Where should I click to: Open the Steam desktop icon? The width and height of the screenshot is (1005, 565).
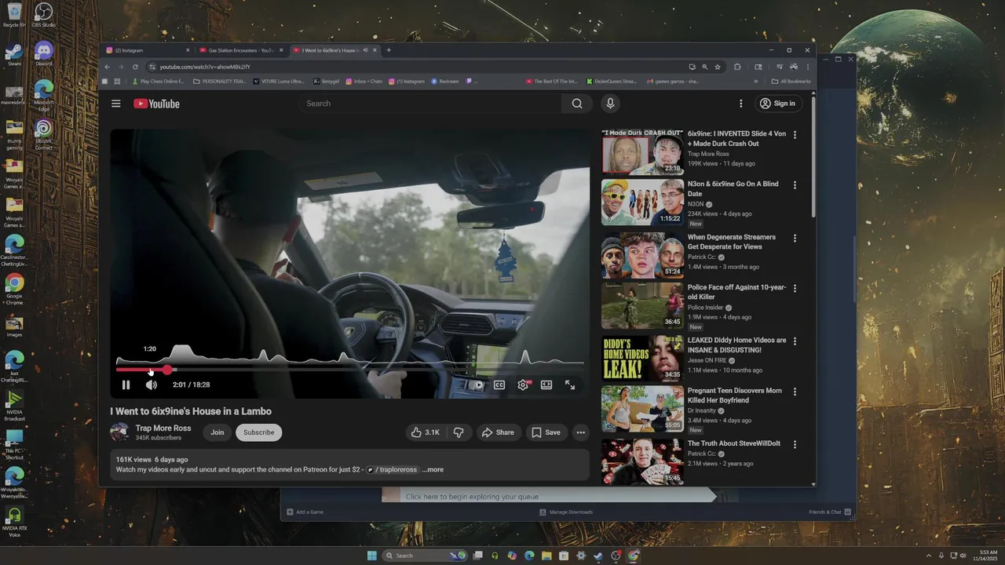pos(14,54)
